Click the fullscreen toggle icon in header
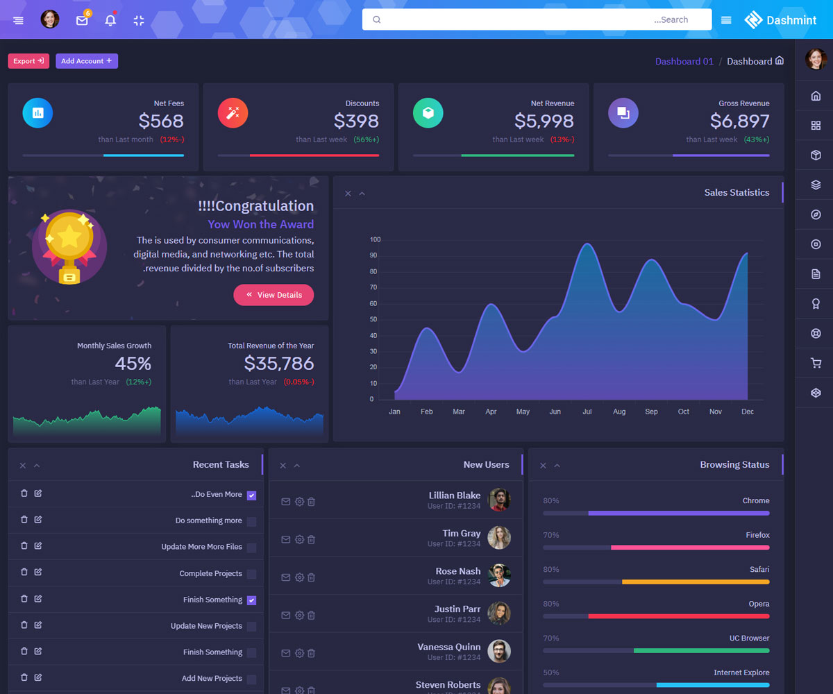This screenshot has width=833, height=694. [x=139, y=20]
